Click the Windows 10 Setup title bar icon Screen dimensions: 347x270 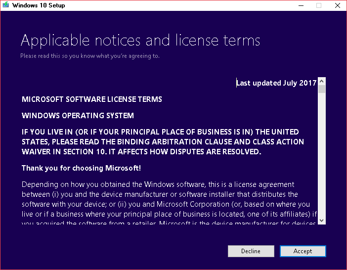tap(5, 5)
